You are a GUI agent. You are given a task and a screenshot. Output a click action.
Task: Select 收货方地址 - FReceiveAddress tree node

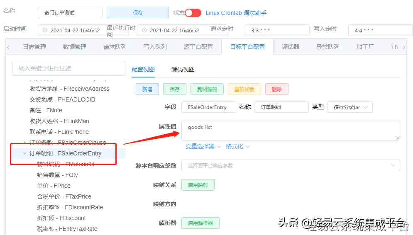coord(69,89)
